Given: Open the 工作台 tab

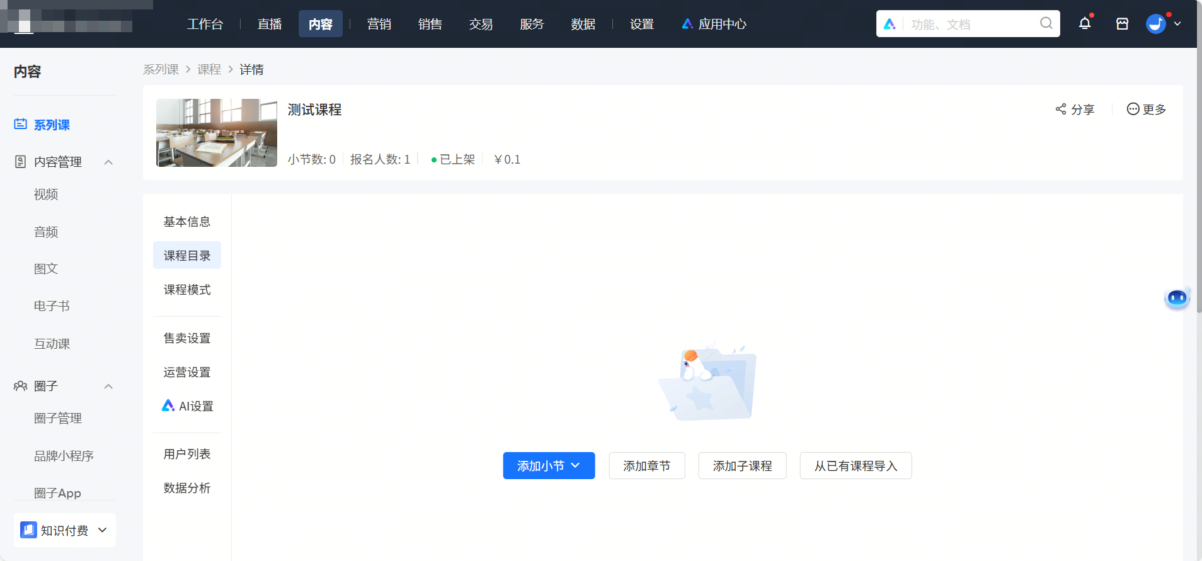Looking at the screenshot, I should click(x=205, y=24).
